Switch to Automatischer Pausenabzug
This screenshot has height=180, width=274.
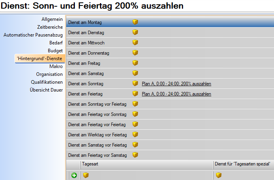point(33,35)
